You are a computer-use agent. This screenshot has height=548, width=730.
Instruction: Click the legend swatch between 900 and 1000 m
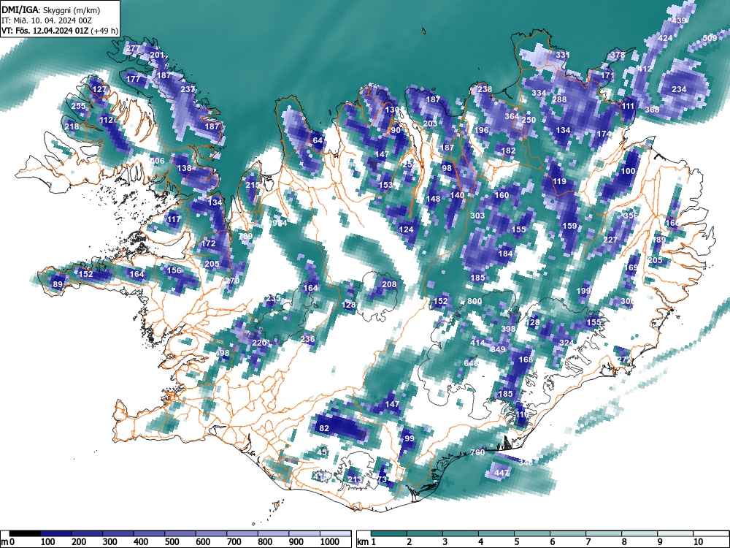click(304, 533)
